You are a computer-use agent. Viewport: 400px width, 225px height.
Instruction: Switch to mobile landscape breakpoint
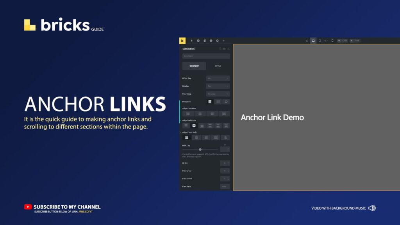click(326, 41)
